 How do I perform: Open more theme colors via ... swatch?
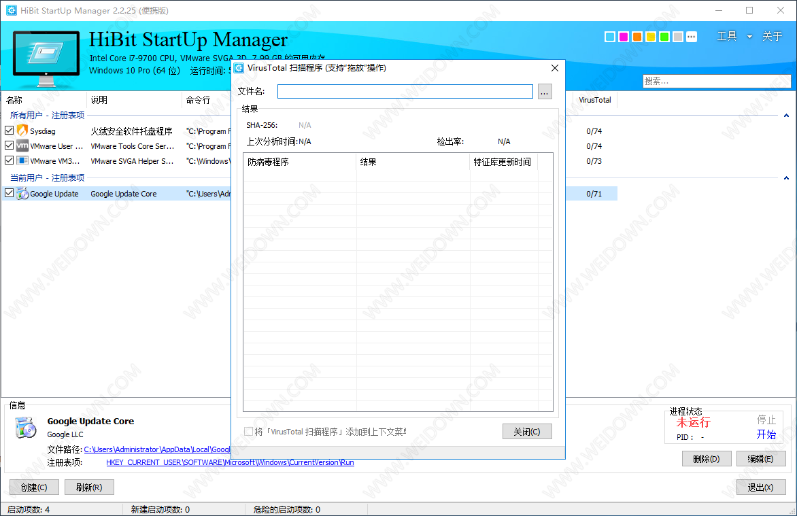pos(692,37)
